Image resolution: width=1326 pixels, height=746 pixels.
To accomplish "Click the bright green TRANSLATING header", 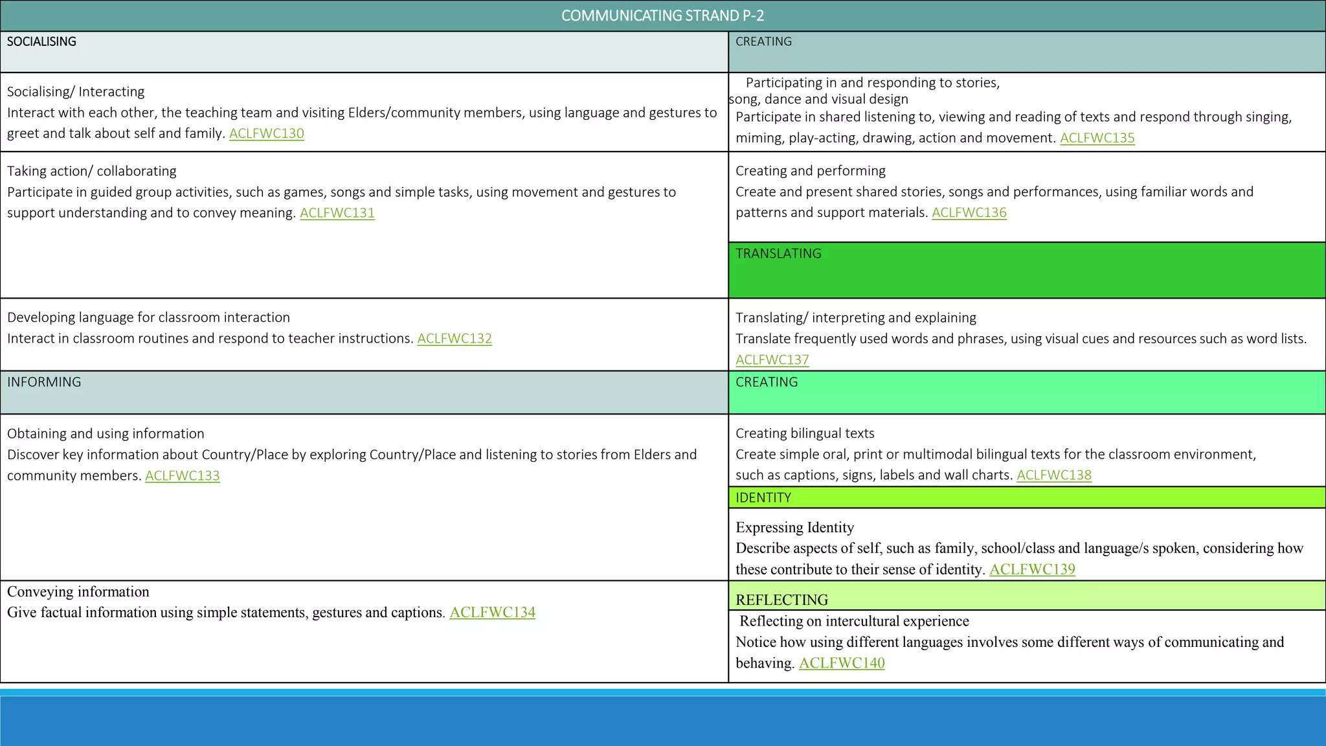I will (x=1026, y=270).
